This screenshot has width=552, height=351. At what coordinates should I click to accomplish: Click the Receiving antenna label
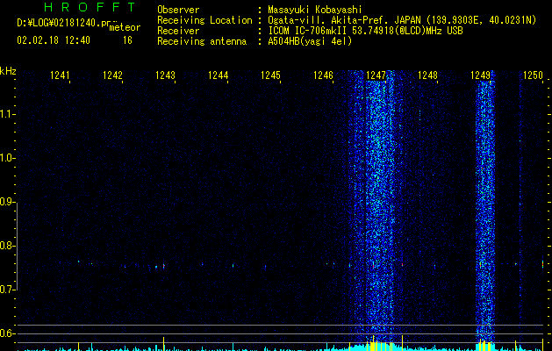pyautogui.click(x=202, y=41)
